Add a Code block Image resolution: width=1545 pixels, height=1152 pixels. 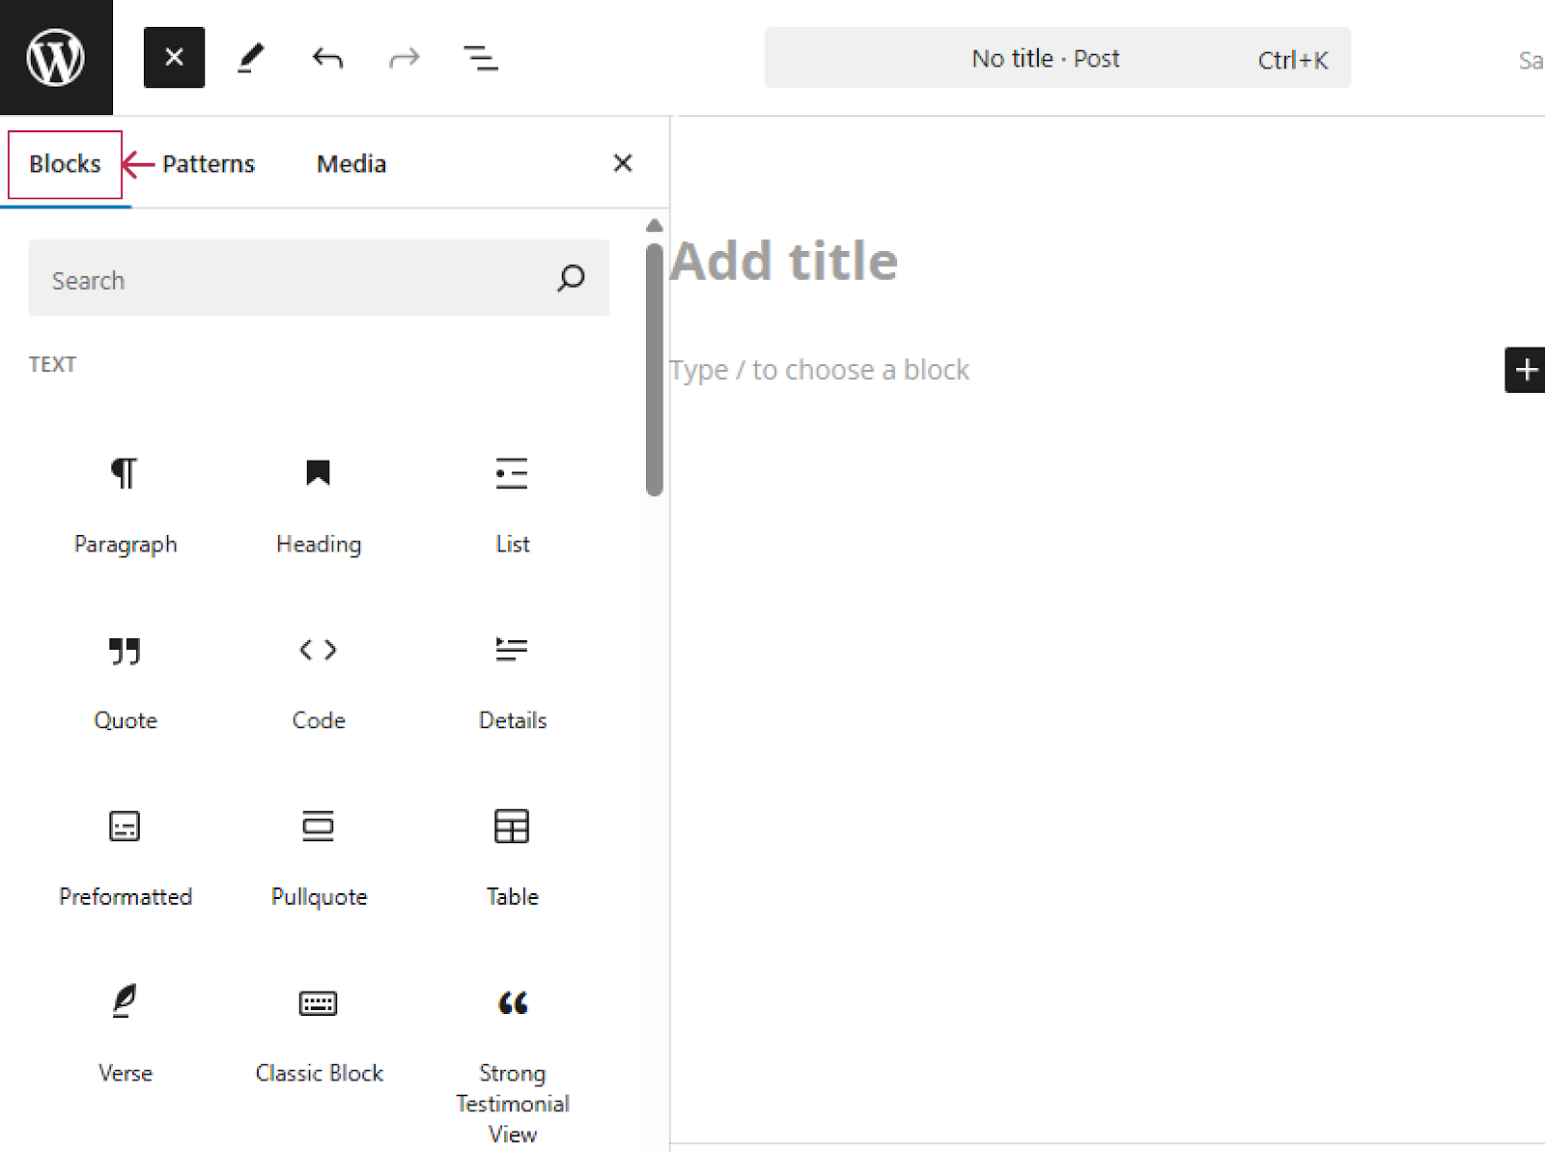click(x=319, y=682)
